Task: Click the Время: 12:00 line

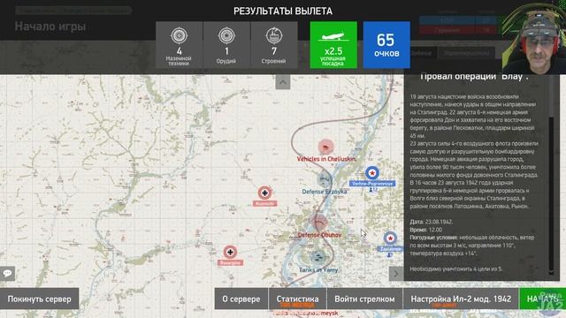Action: [426, 230]
